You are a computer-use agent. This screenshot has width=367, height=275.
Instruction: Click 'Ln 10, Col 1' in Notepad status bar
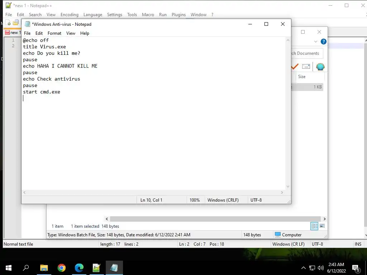click(151, 200)
